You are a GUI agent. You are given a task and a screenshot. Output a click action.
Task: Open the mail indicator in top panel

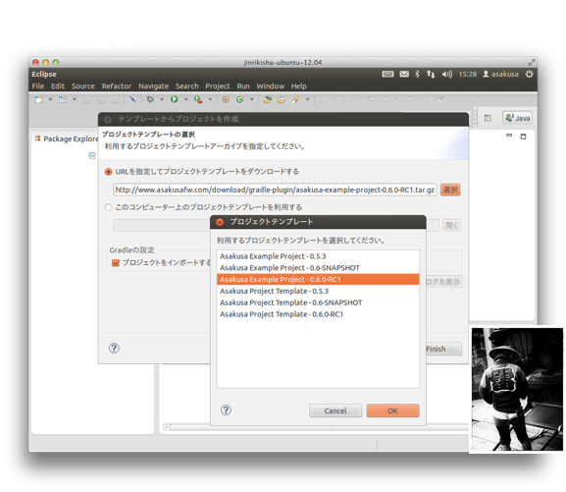coord(404,74)
